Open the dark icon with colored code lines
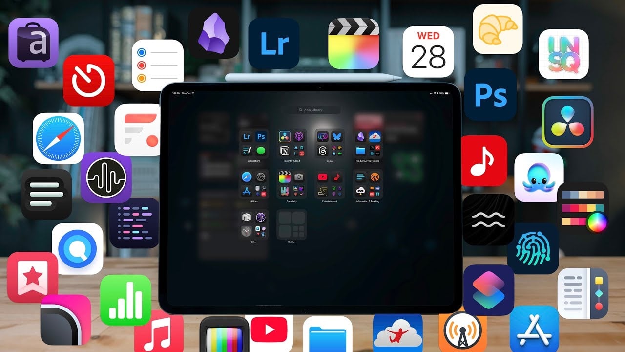The image size is (625, 352). coord(134,223)
